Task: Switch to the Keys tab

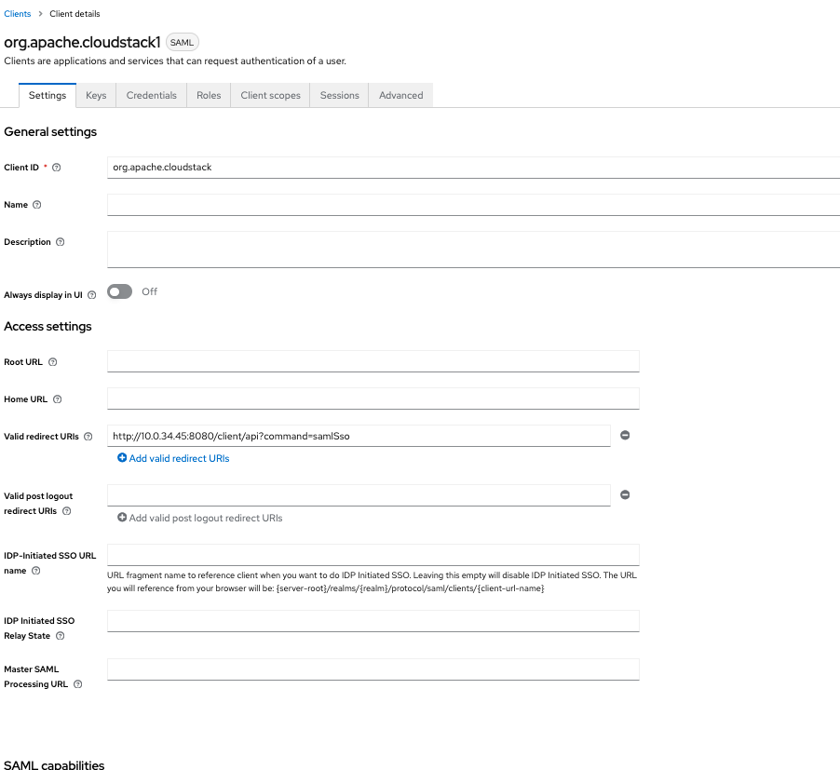Action: point(96,95)
